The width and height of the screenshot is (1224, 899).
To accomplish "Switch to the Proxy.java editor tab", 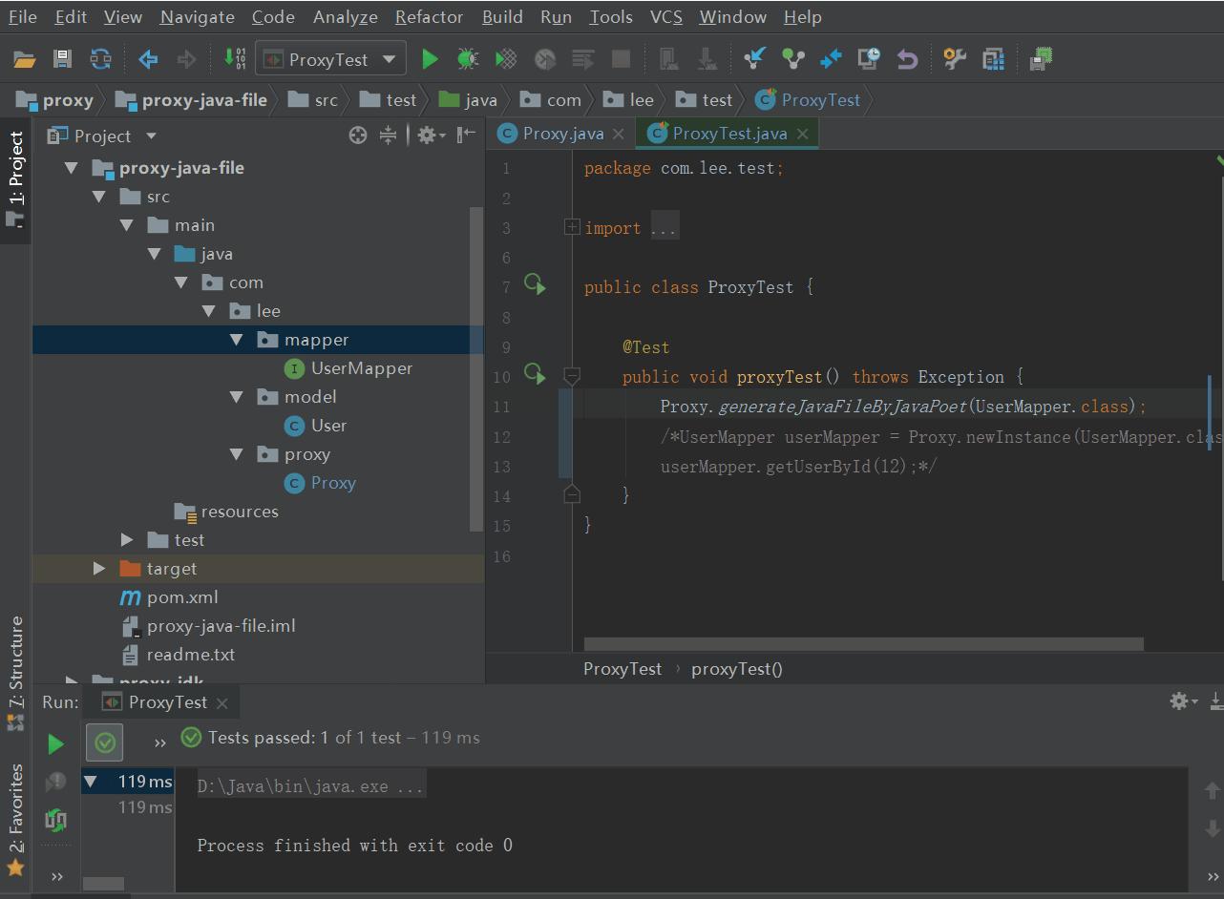I will (561, 134).
